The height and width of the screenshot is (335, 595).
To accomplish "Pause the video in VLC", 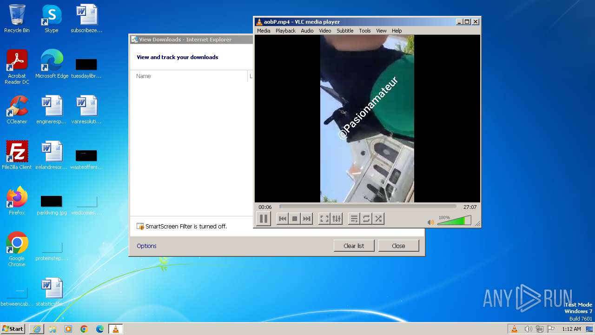I will pyautogui.click(x=263, y=219).
